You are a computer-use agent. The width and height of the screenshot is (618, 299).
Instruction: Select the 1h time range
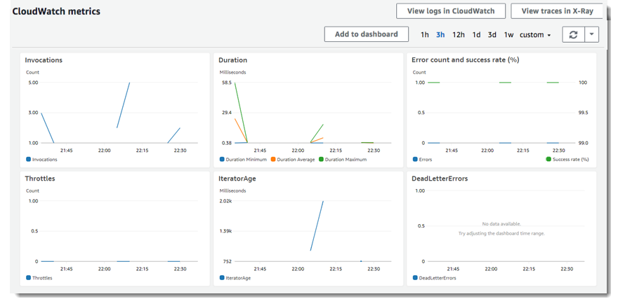tap(425, 35)
